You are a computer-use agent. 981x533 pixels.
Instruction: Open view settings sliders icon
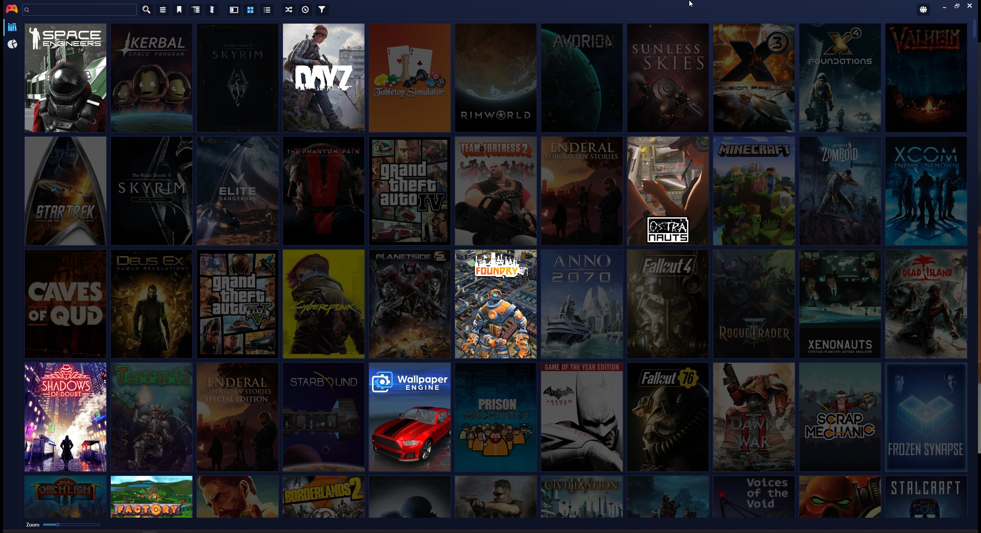point(163,10)
